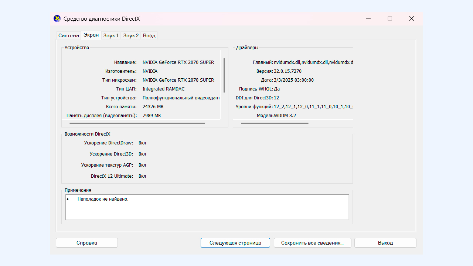Click the Уровни функций value 12_2,12_1

click(313, 107)
